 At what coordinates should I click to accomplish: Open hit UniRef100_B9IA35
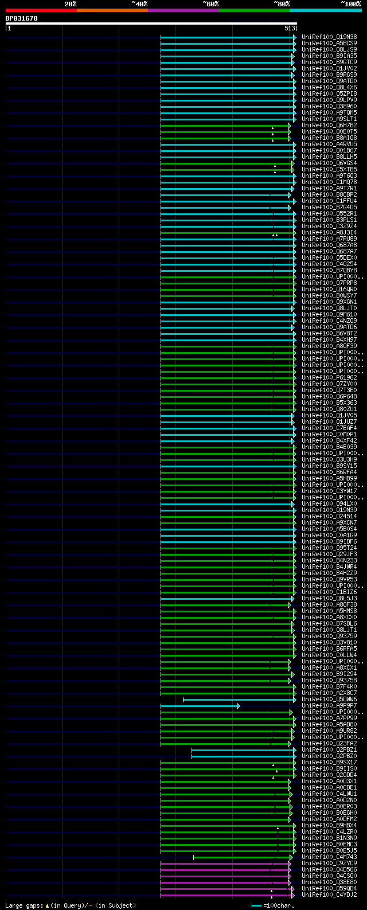[329, 56]
